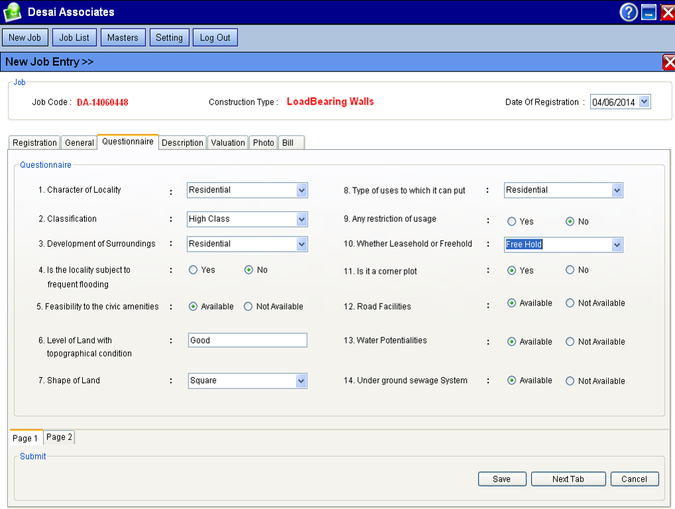Expand the Leasehold or Freehold dropdown
The image size is (675, 509).
click(x=617, y=245)
